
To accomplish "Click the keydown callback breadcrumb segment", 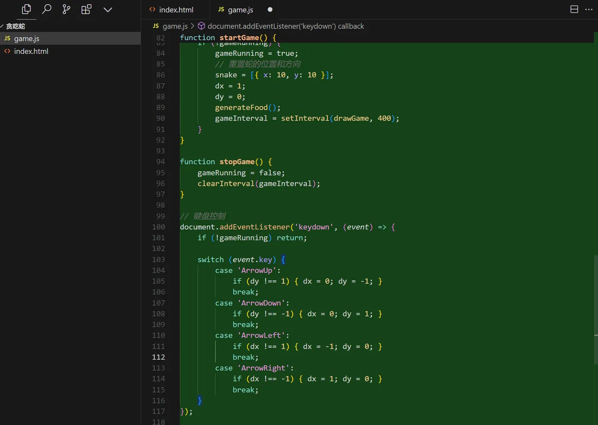I will point(286,26).
